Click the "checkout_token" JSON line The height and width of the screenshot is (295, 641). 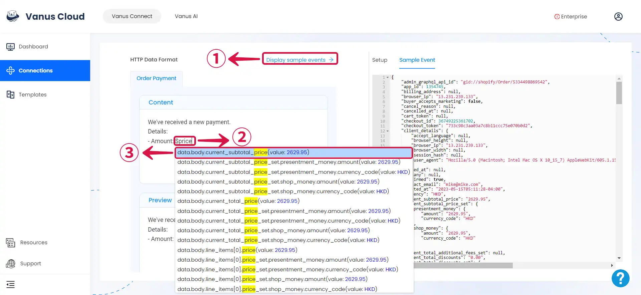466,126
